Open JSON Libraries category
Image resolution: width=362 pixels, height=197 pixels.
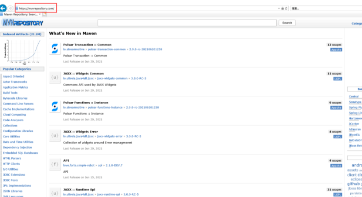(x=13, y=191)
